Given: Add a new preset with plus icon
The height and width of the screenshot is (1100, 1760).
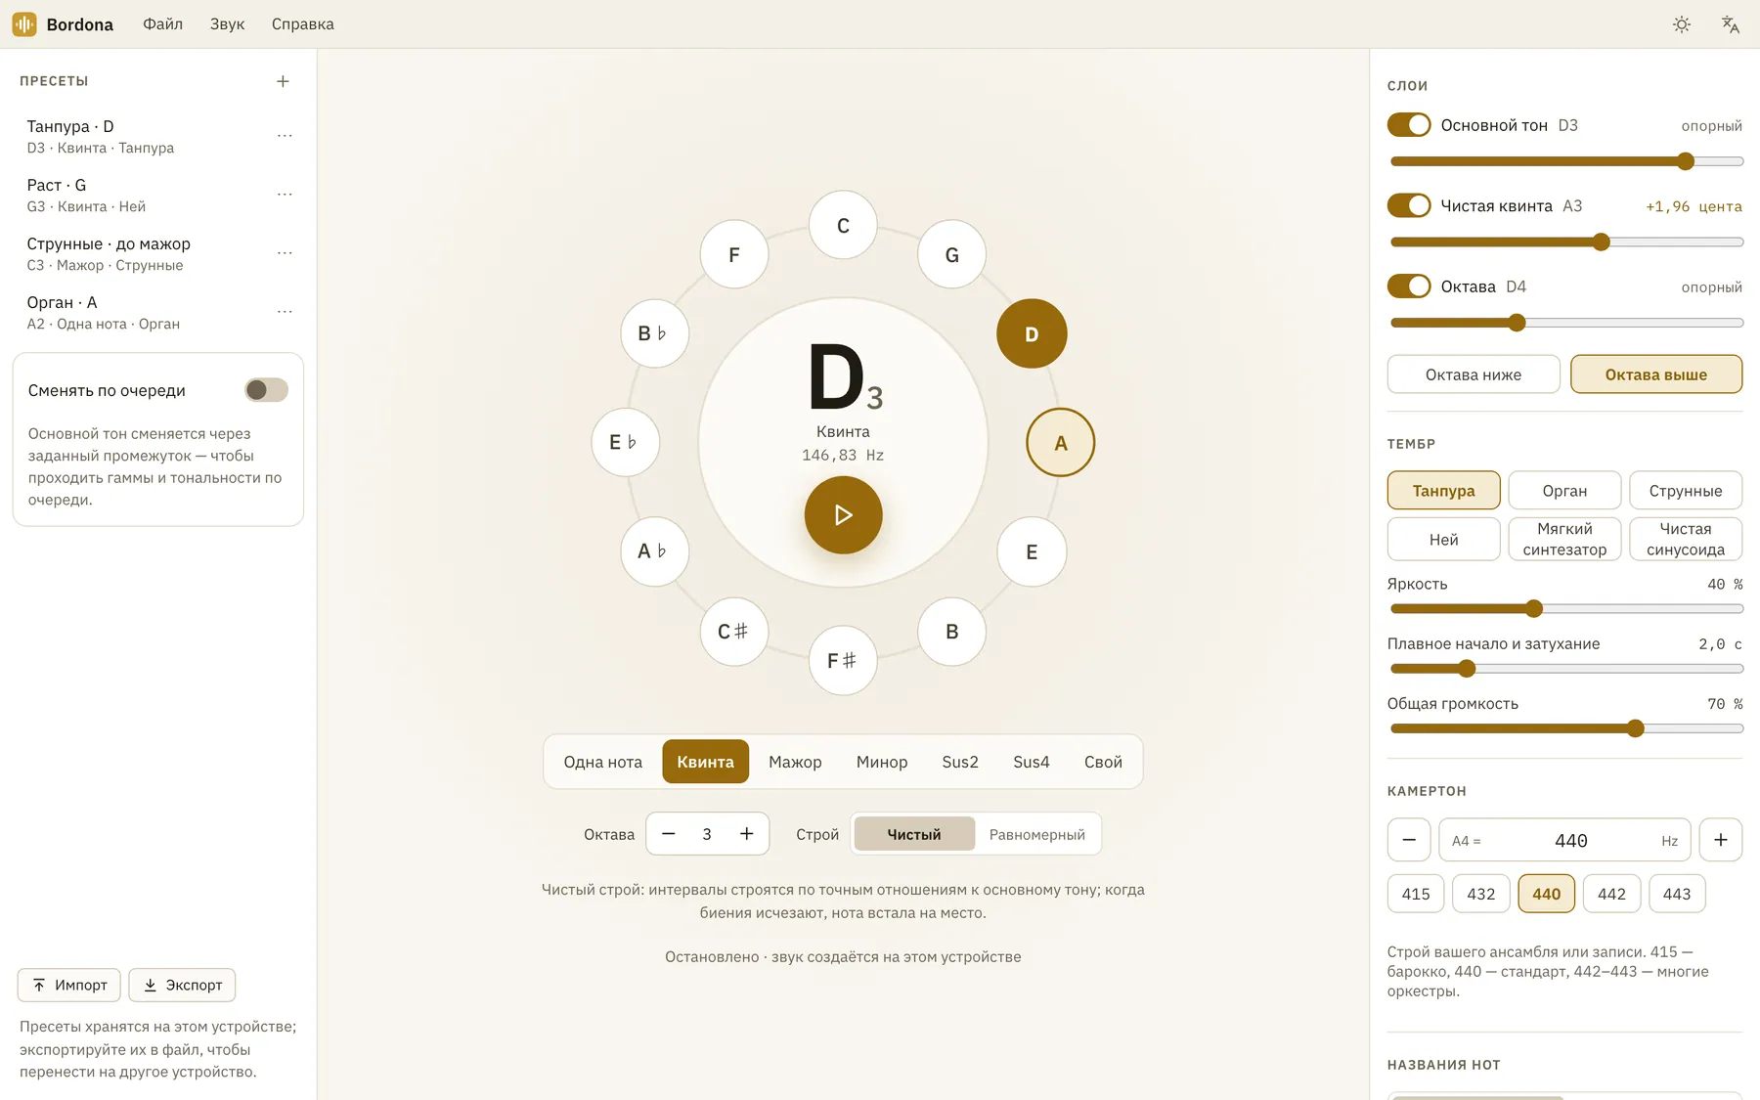Looking at the screenshot, I should click(283, 81).
